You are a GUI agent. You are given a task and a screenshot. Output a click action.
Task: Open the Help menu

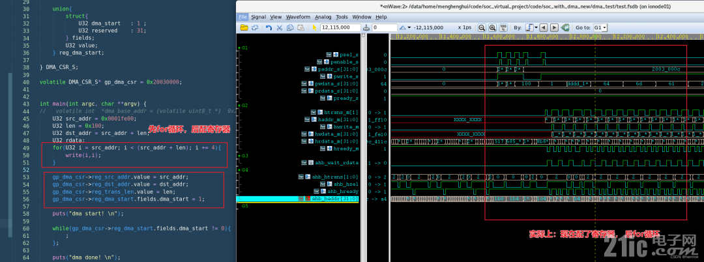[381, 17]
